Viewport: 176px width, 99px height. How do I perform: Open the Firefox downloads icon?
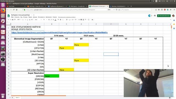coord(156,10)
